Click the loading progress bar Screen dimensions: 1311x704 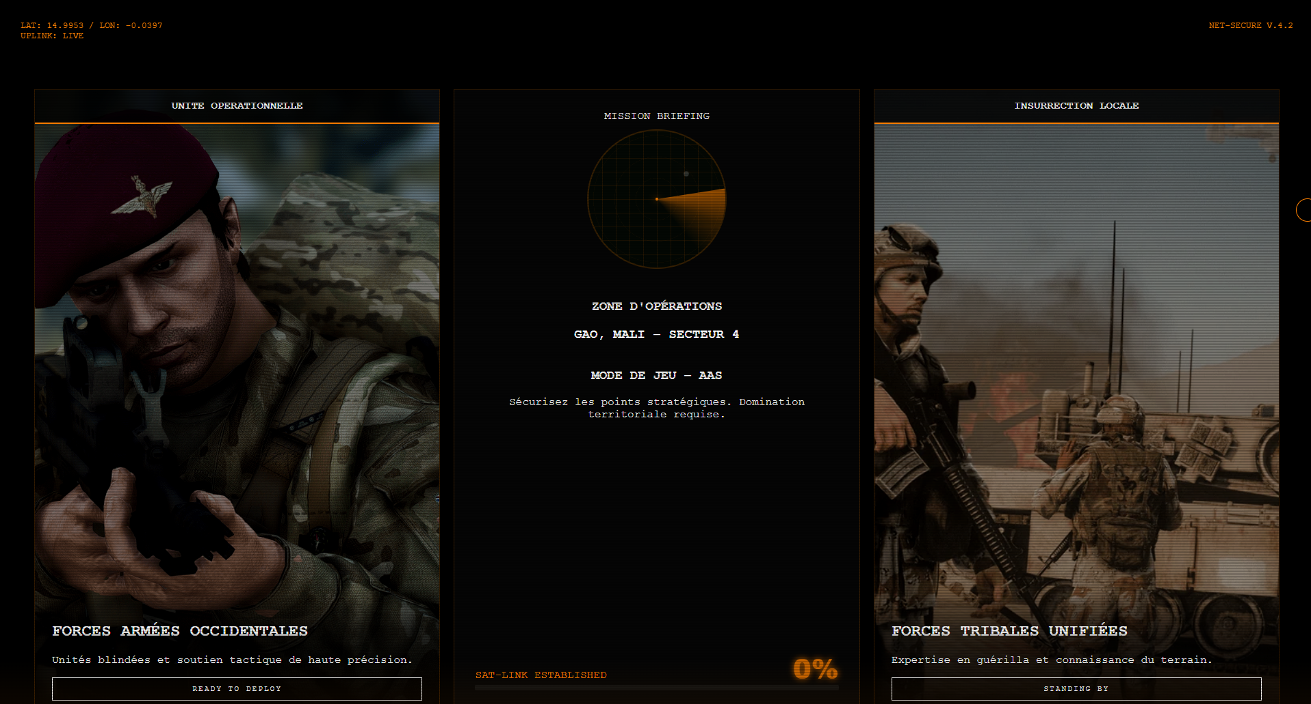(657, 688)
